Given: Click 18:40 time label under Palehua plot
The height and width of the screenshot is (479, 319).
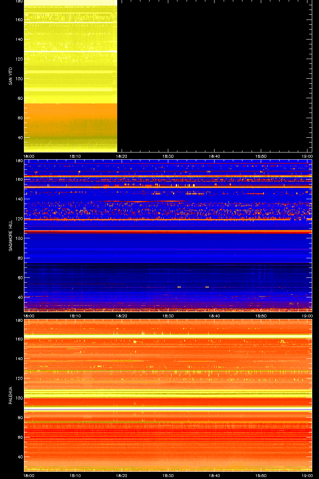Looking at the screenshot, I should click(215, 475).
